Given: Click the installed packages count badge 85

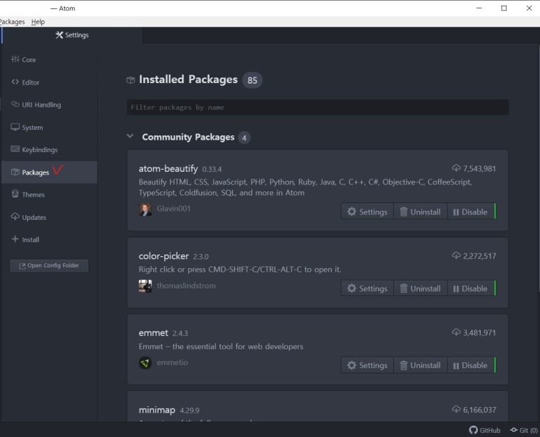Looking at the screenshot, I should [x=252, y=80].
